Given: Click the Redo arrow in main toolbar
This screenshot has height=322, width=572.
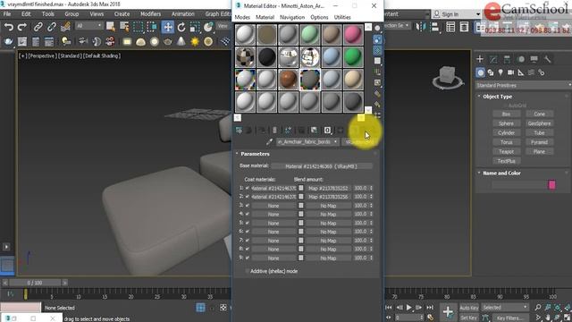Looking at the screenshot, I should pos(21,27).
